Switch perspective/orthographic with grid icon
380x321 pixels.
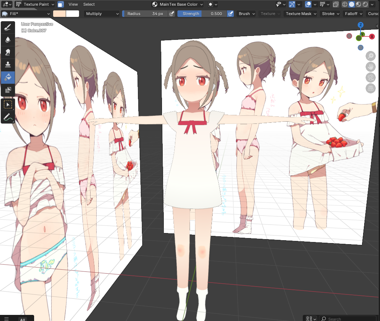pos(371,88)
